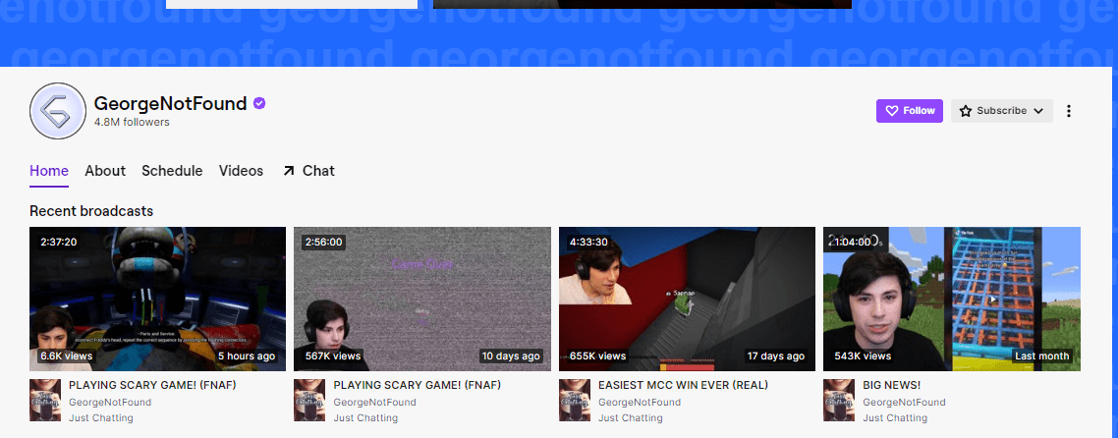Image resolution: width=1118 pixels, height=438 pixels.
Task: Switch to the About tab
Action: click(x=105, y=171)
